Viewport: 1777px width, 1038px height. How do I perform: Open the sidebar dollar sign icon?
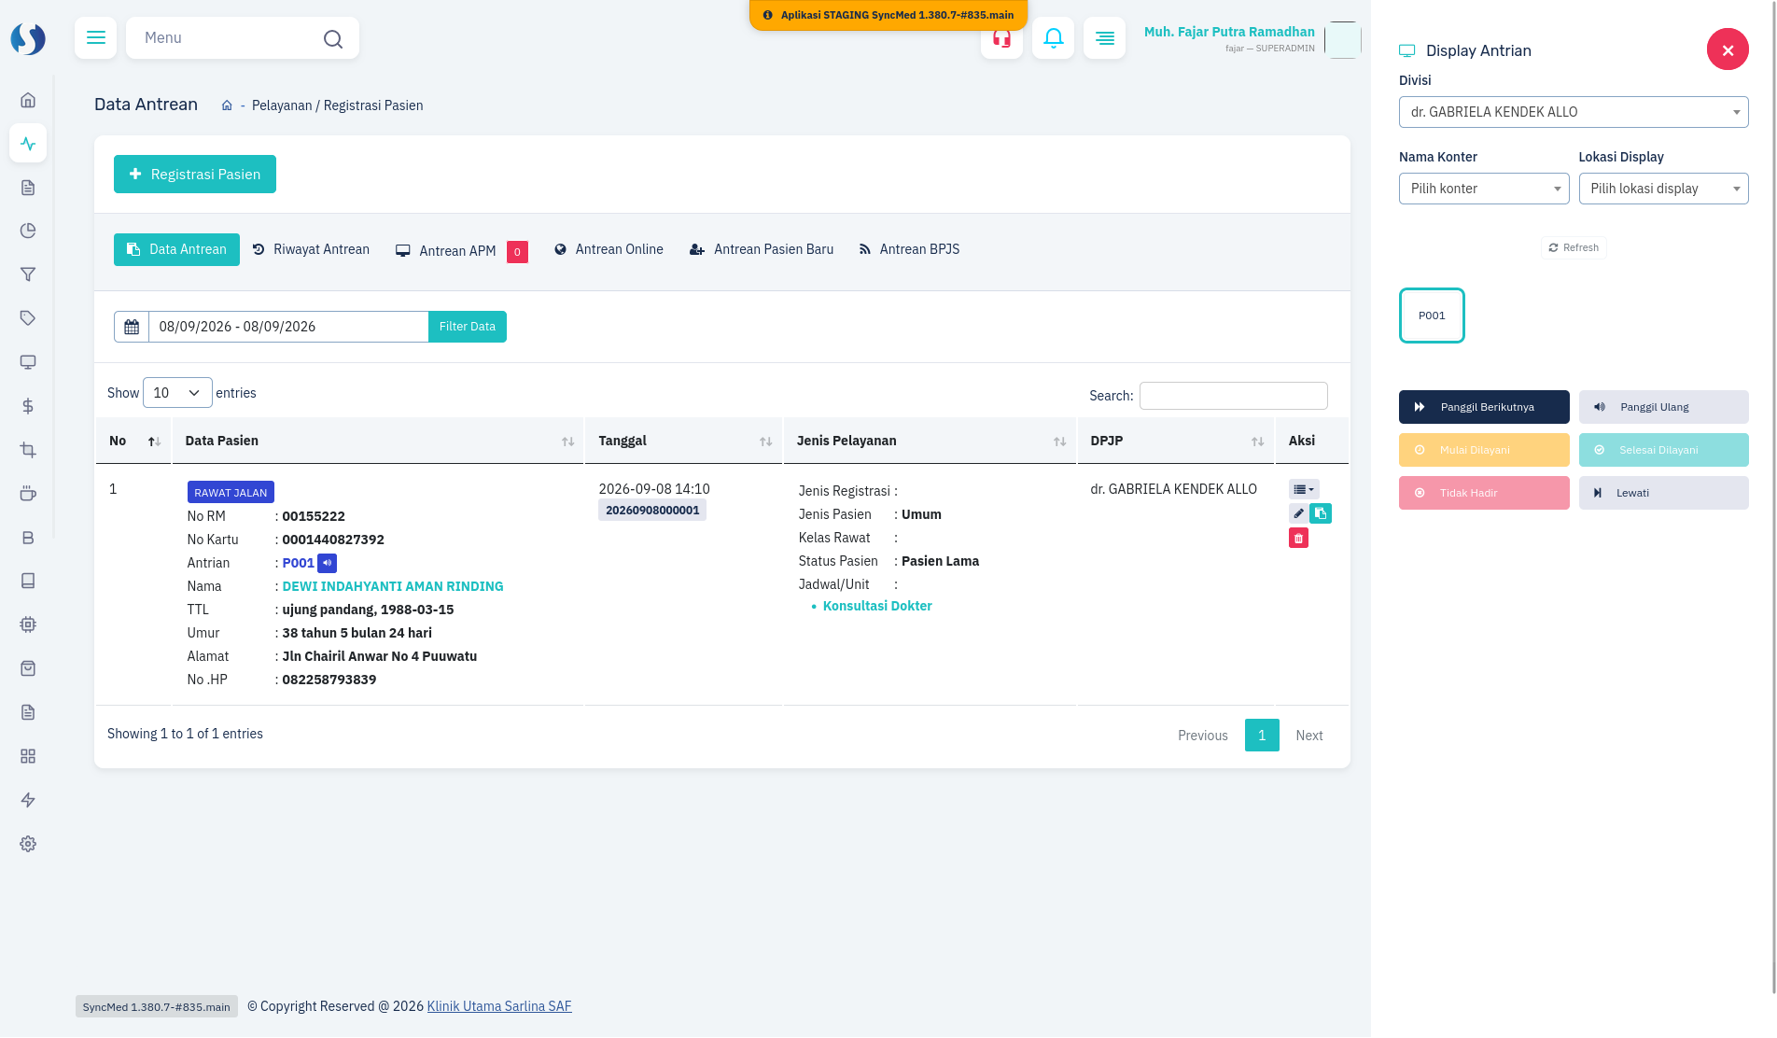(28, 406)
